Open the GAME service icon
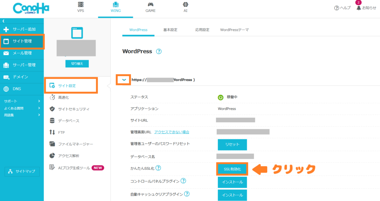The width and height of the screenshot is (380, 201). tap(151, 4)
